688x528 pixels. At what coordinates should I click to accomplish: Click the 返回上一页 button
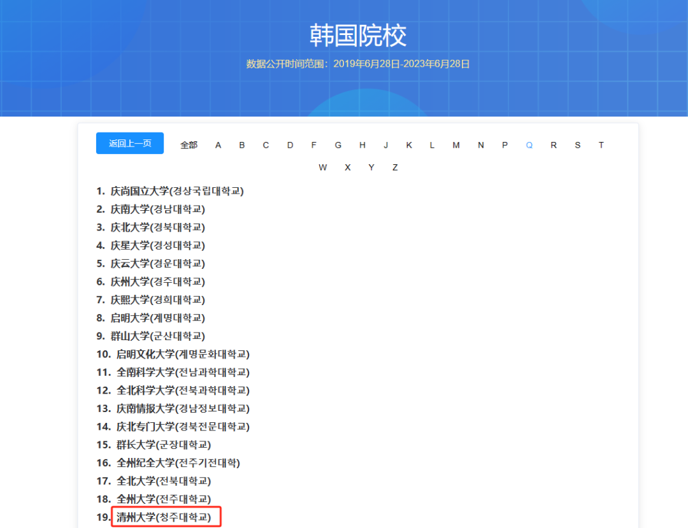pyautogui.click(x=129, y=143)
